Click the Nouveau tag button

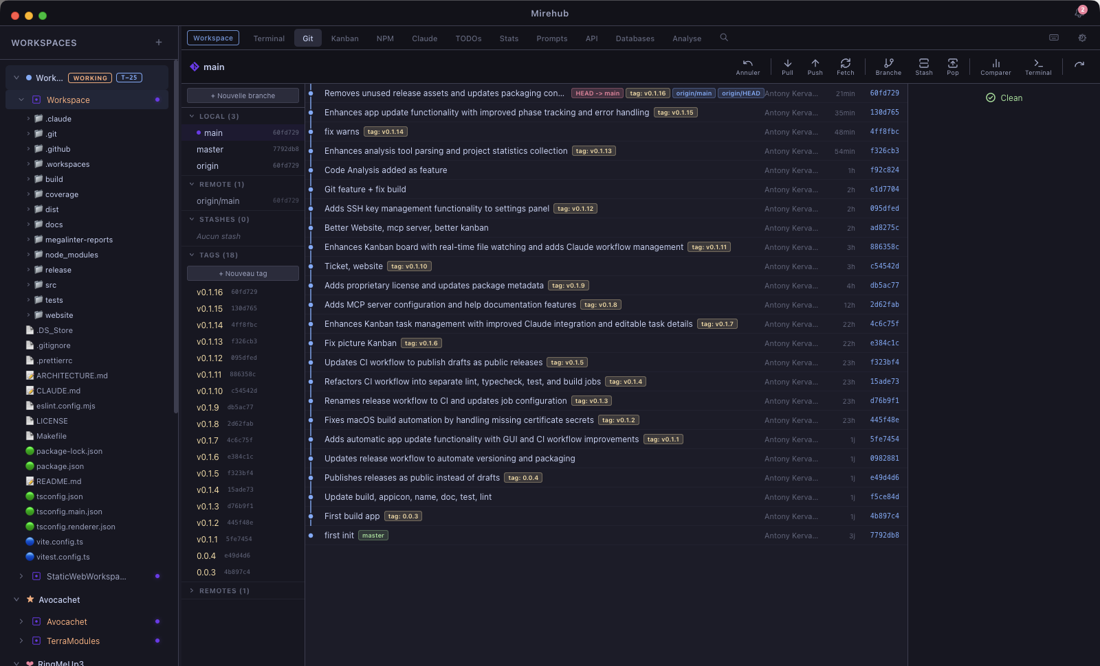(x=242, y=273)
